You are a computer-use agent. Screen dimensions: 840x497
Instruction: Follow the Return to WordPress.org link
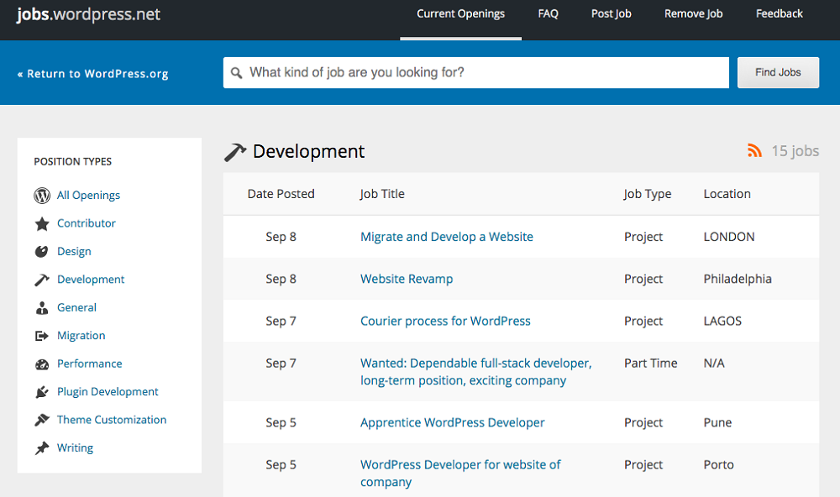[93, 74]
